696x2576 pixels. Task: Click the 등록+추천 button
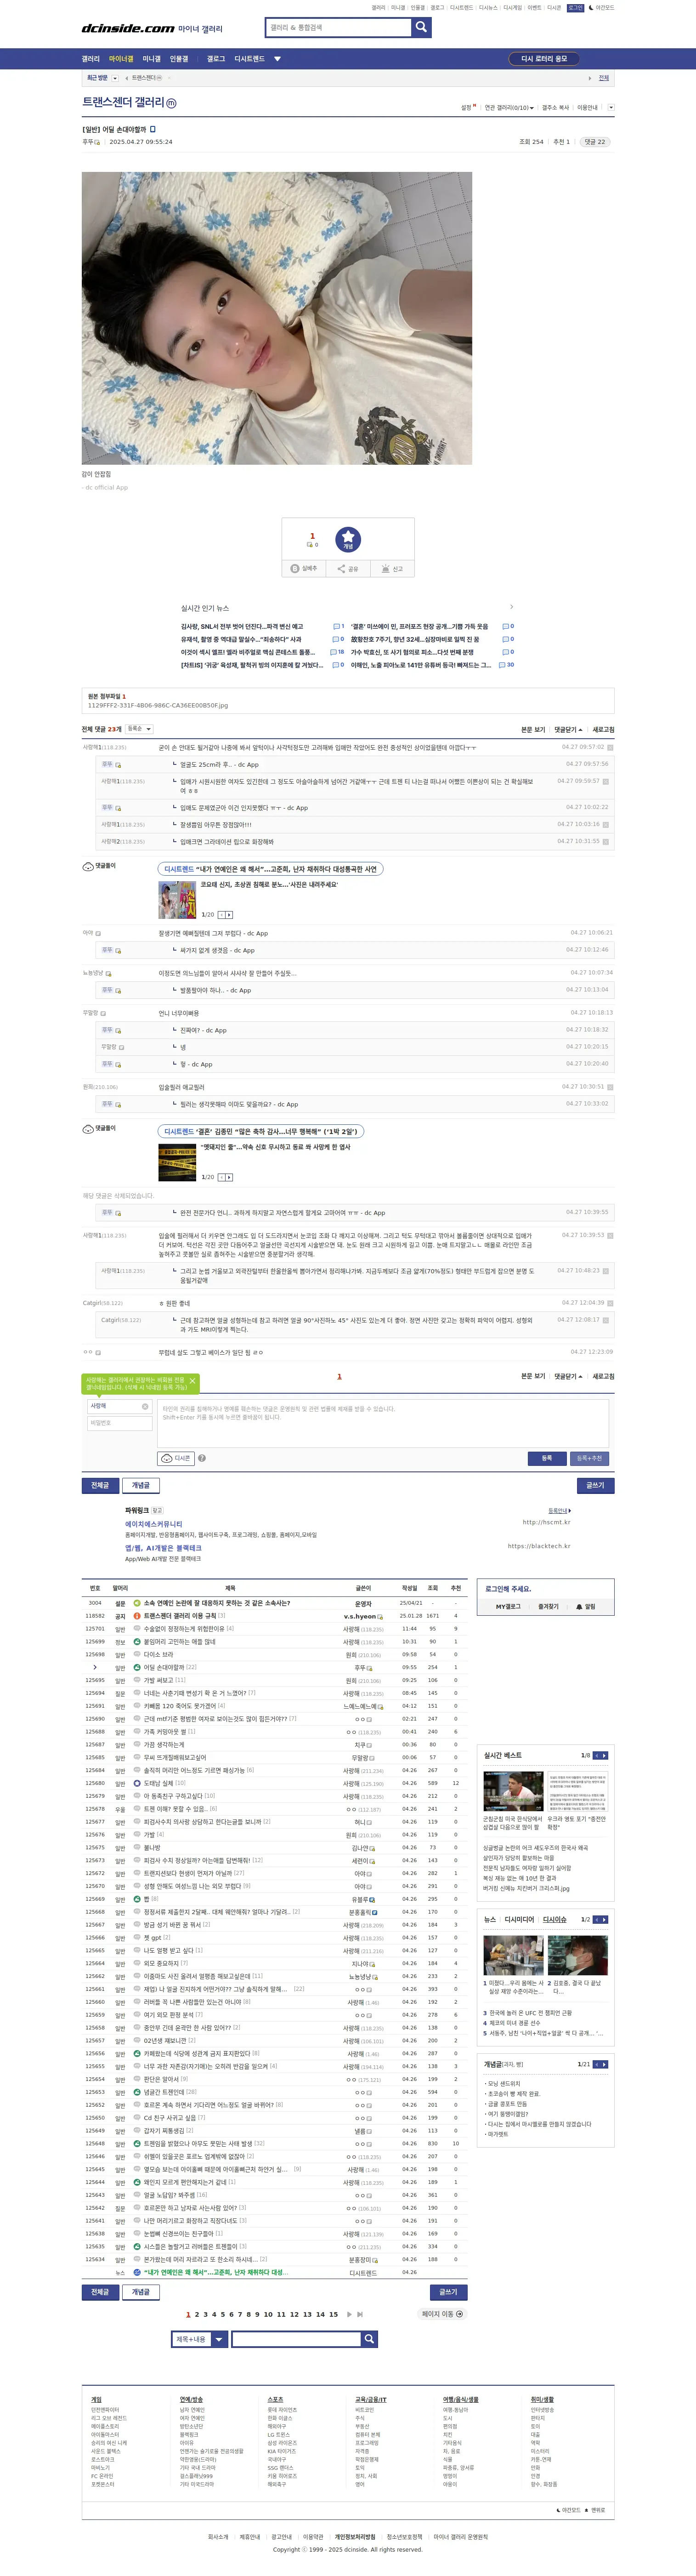589,1458
